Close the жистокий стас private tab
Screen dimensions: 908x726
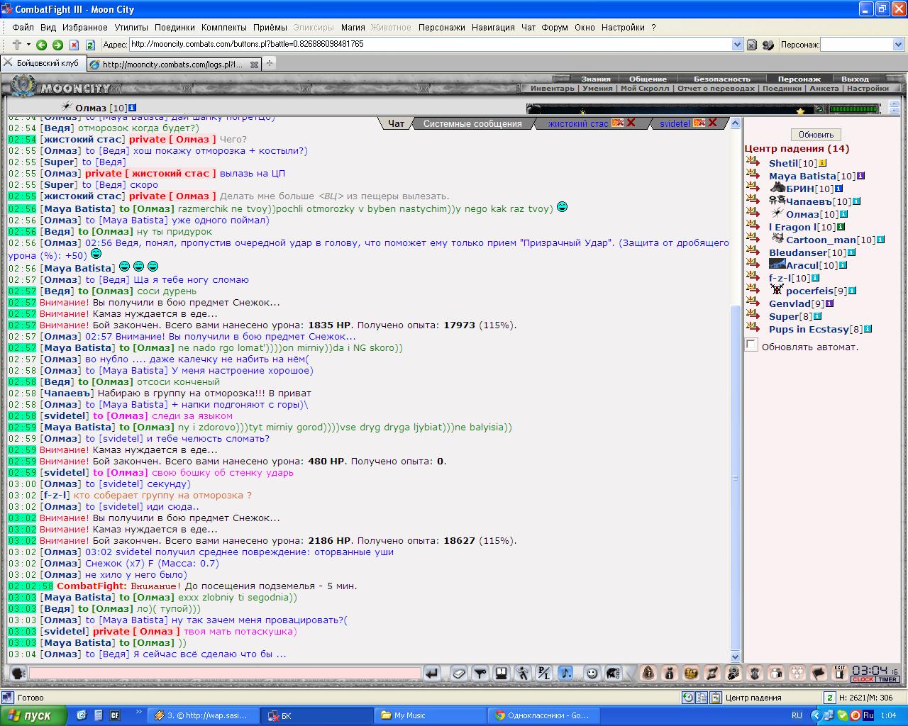pyautogui.click(x=631, y=123)
